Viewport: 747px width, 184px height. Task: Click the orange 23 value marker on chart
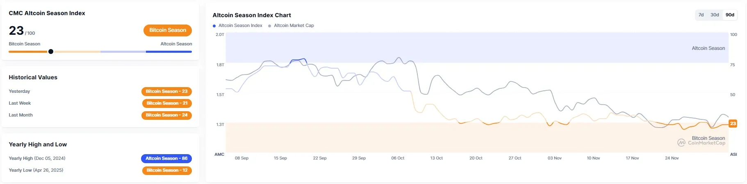(733, 123)
